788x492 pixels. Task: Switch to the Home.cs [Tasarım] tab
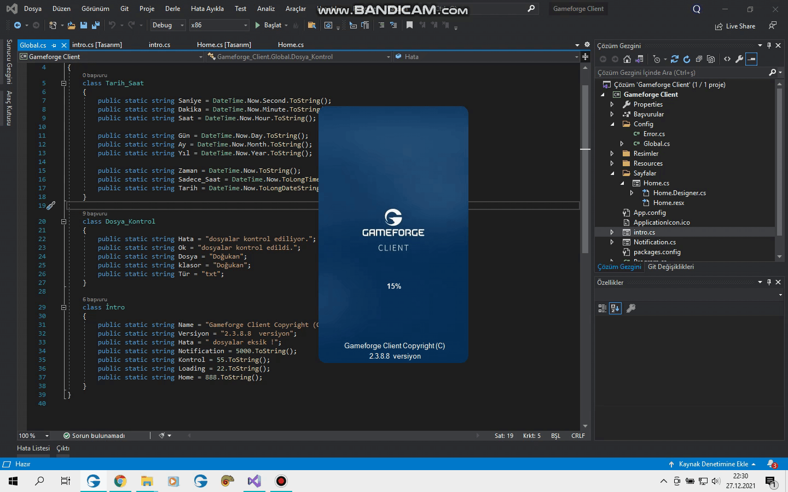pos(224,45)
